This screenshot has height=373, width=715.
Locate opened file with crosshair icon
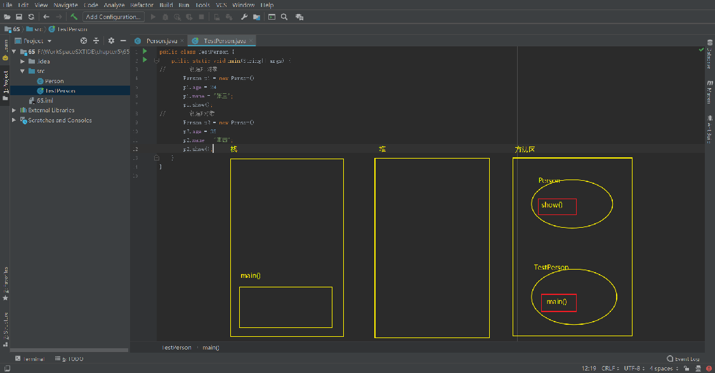tap(84, 41)
